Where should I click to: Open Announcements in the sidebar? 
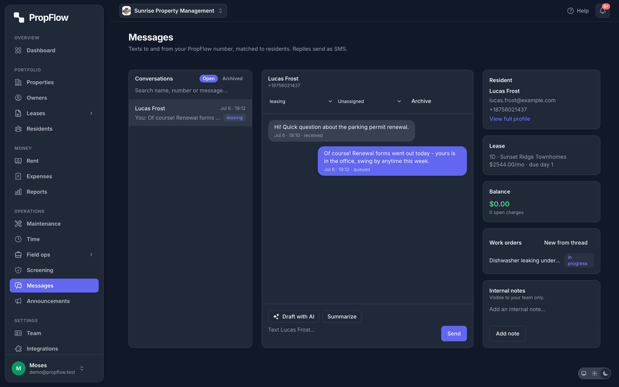coord(54,301)
